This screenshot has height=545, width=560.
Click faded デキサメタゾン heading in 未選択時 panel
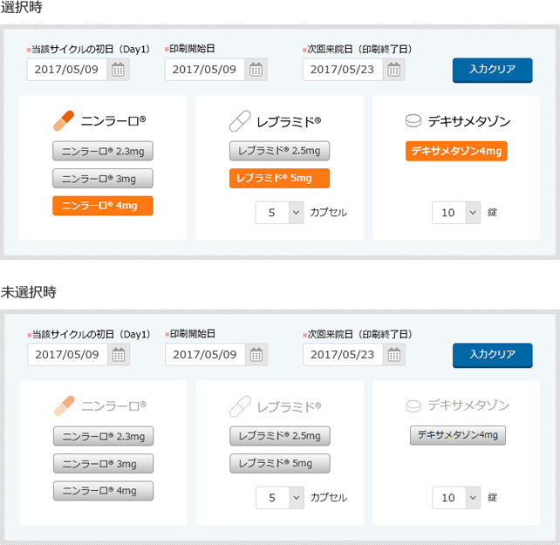click(468, 405)
